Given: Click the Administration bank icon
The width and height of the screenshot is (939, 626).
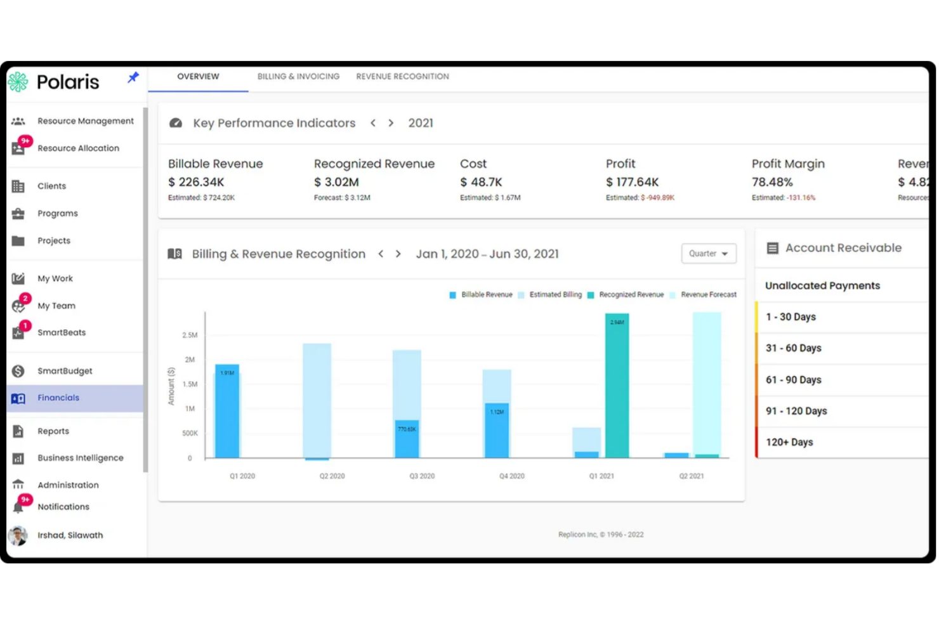Looking at the screenshot, I should [18, 485].
